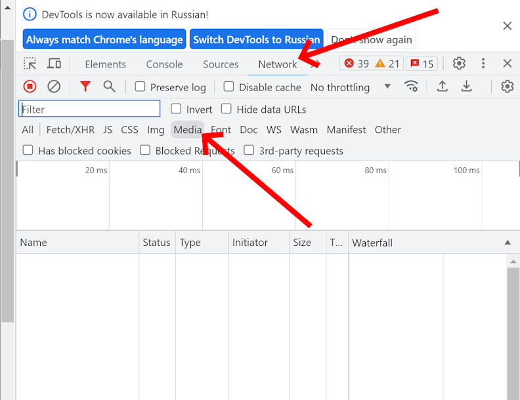Filter by Wasm requests
The width and height of the screenshot is (520, 400).
[304, 129]
